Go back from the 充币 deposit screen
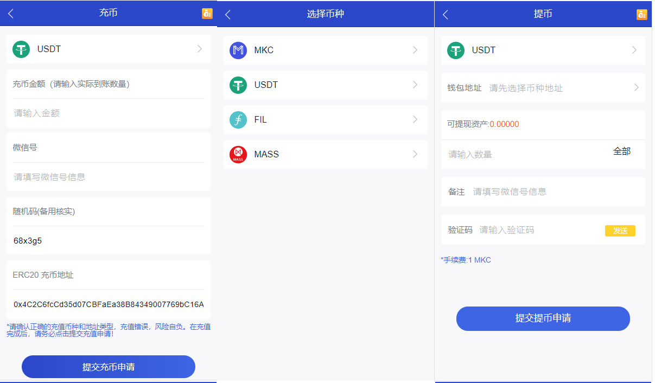Viewport: 655px width, 383px height. tap(11, 14)
